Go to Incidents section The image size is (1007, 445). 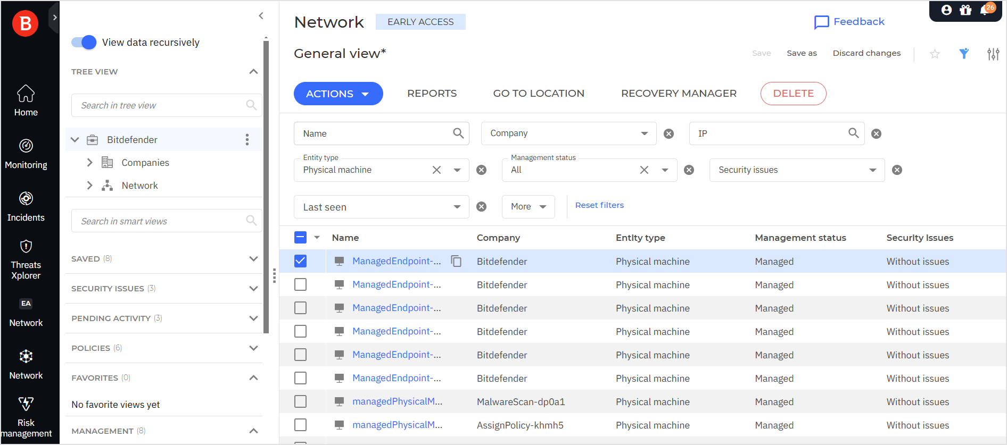click(26, 206)
